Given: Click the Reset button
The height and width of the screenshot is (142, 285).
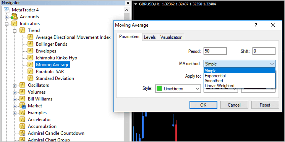Looking at the screenshot, I should click(265, 105).
